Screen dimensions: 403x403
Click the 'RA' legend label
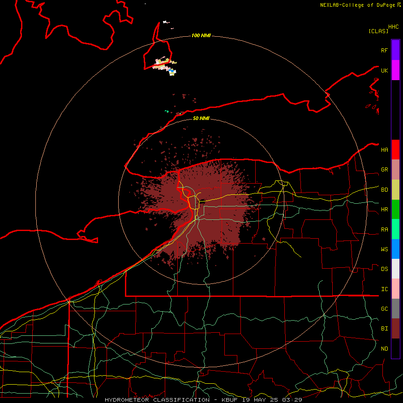(x=384, y=230)
